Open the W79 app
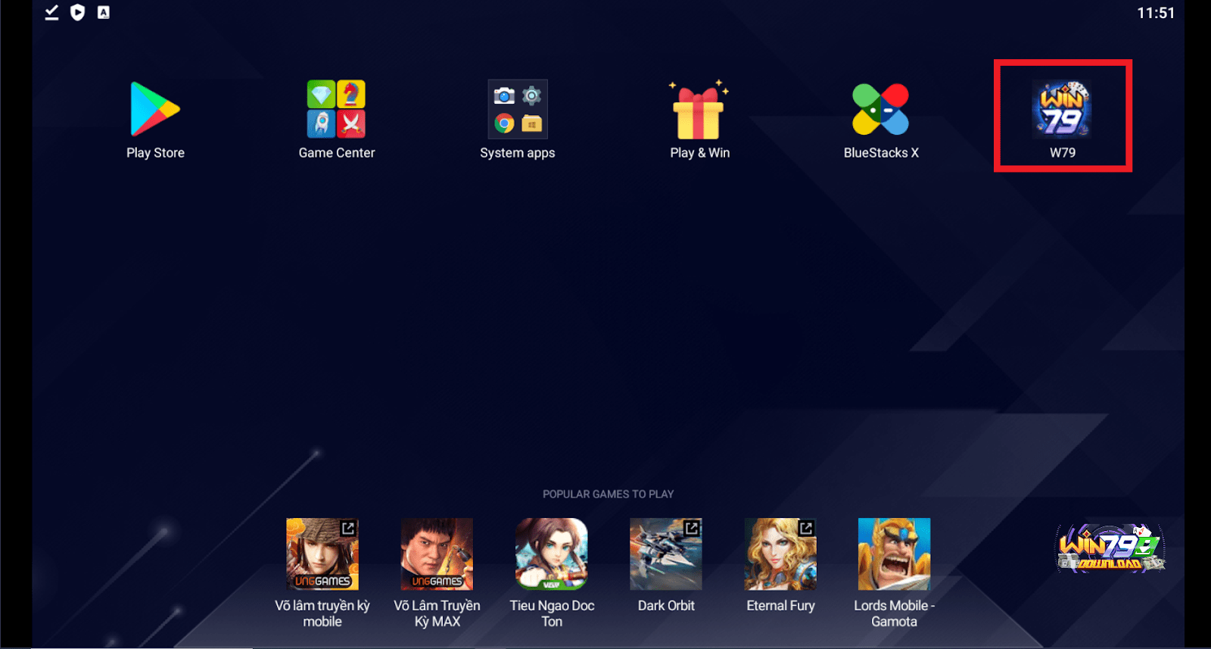This screenshot has height=649, width=1211. point(1062,111)
